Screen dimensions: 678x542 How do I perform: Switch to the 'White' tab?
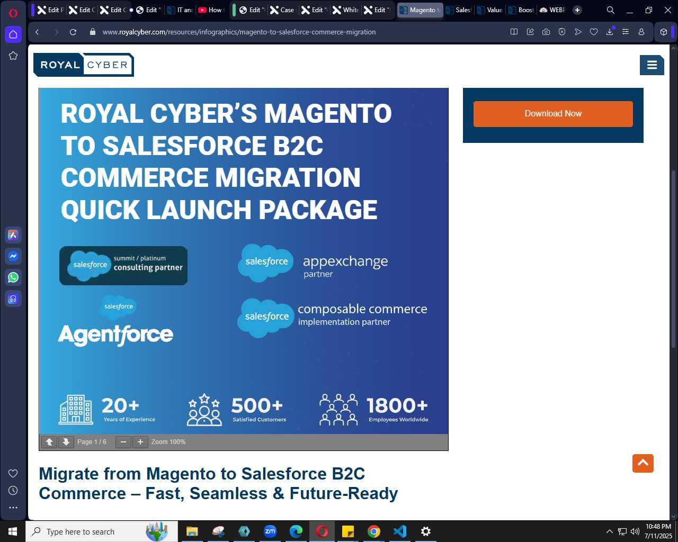click(346, 10)
